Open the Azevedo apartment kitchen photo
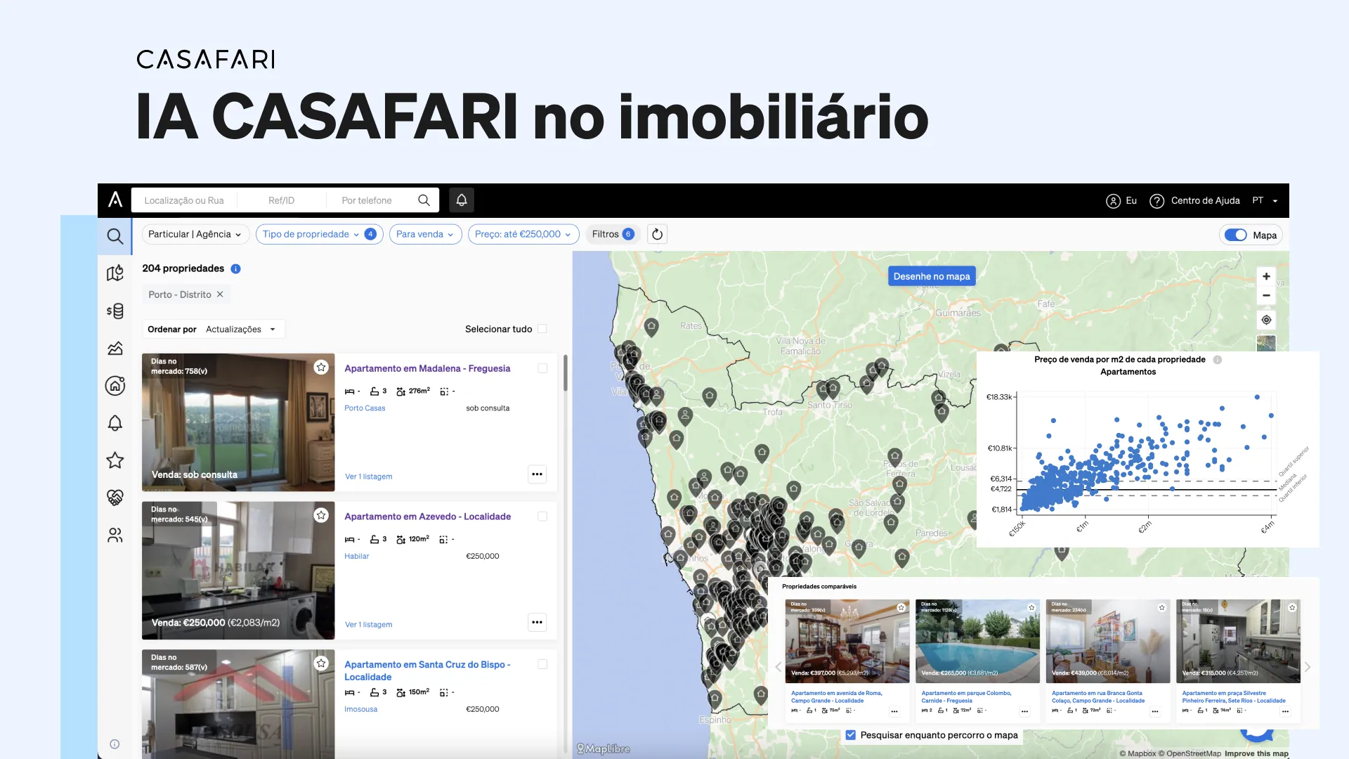 pyautogui.click(x=238, y=570)
